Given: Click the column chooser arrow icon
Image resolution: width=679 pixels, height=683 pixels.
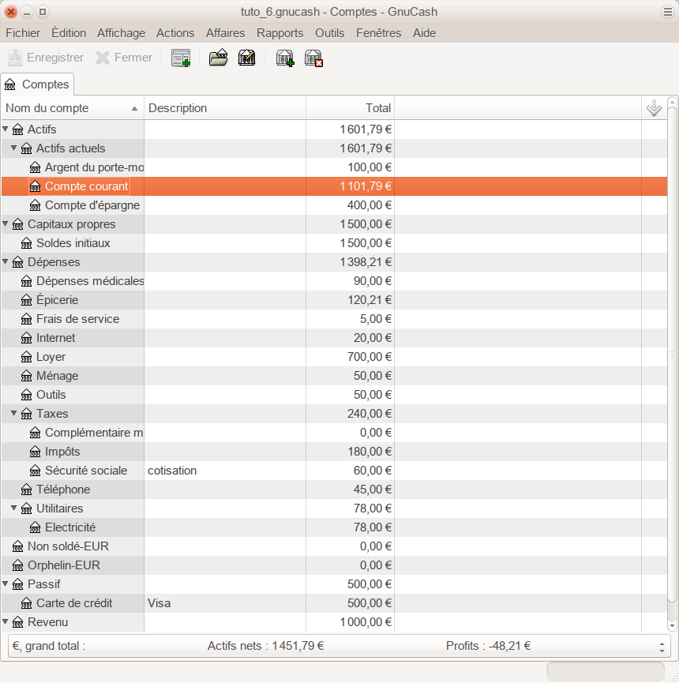Looking at the screenshot, I should pos(654,109).
